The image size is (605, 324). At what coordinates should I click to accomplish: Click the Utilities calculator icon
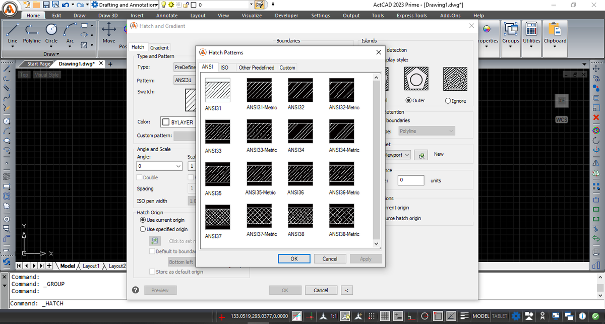[x=531, y=30]
